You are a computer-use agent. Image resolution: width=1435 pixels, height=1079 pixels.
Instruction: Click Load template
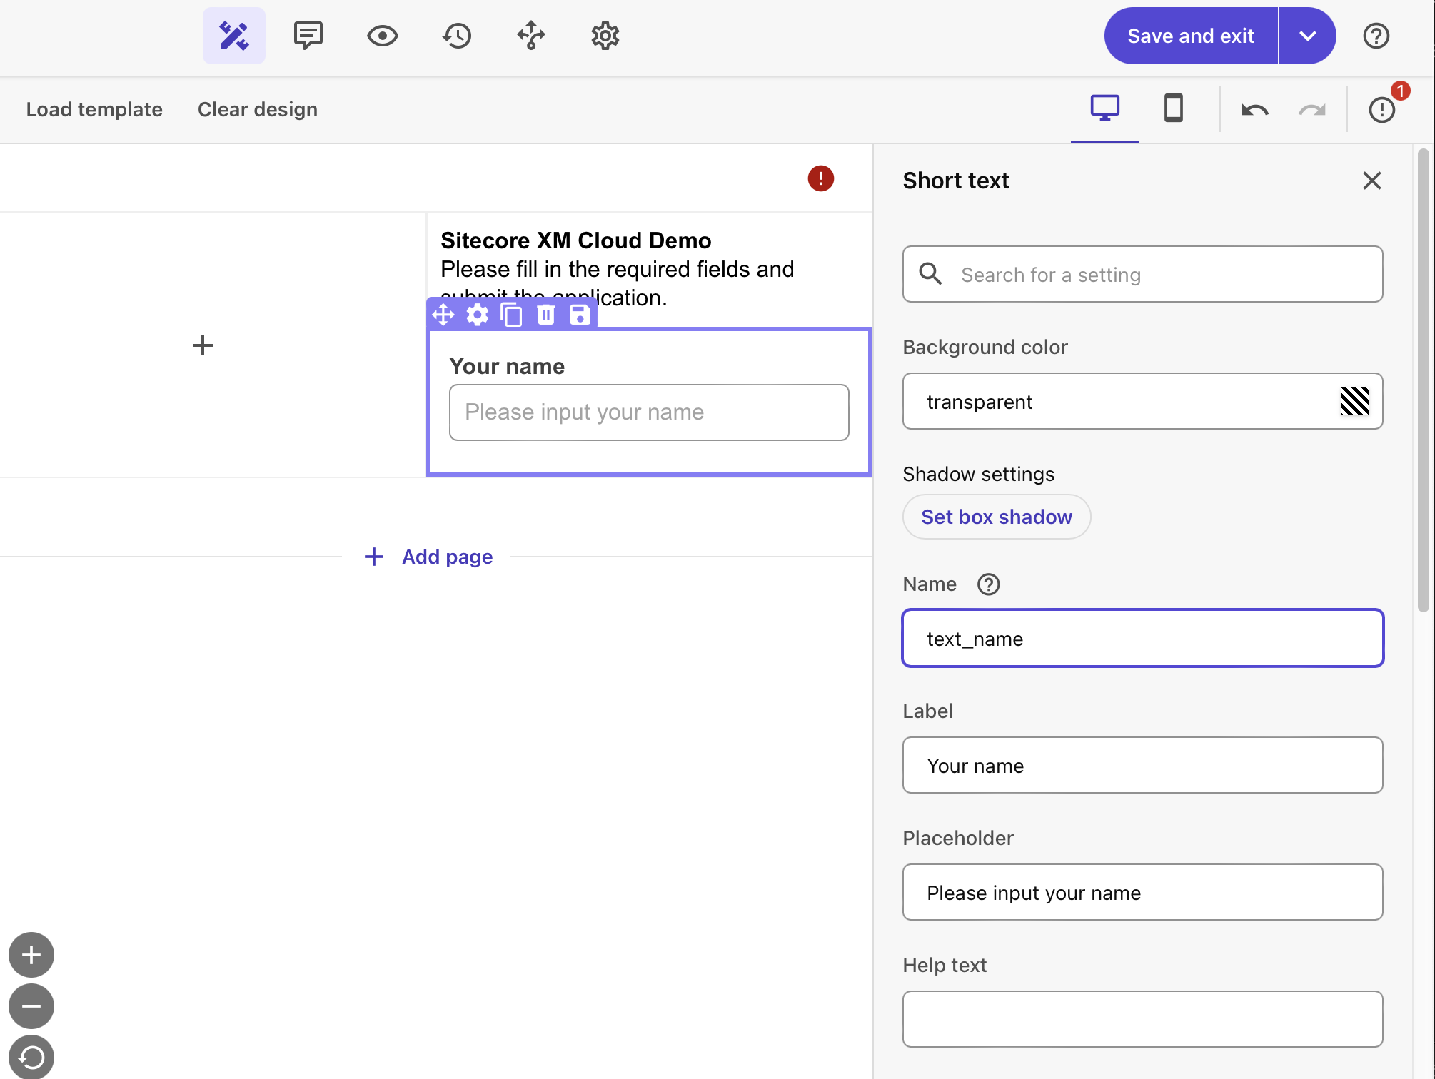coord(94,109)
